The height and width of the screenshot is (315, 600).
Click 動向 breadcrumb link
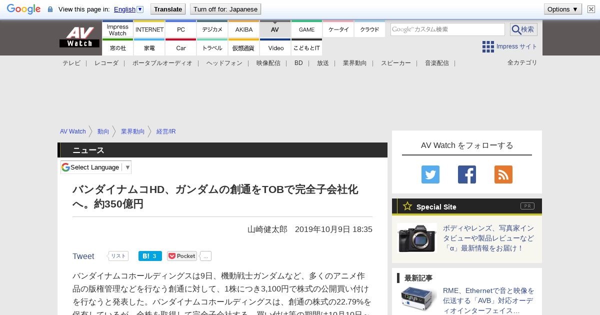[103, 131]
